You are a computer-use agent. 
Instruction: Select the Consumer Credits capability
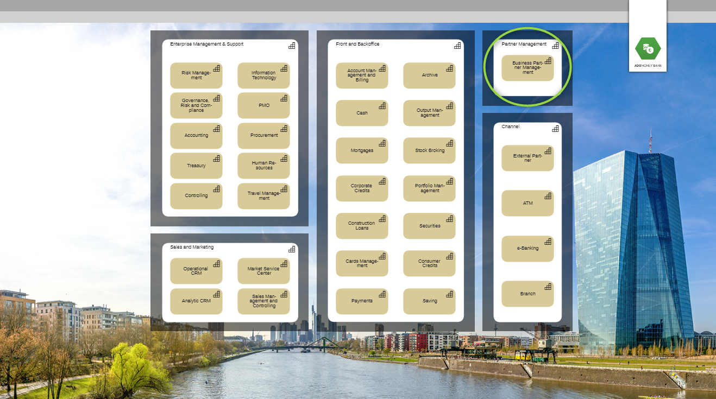coord(429,263)
